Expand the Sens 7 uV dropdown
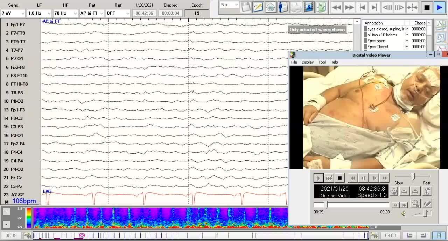The width and height of the screenshot is (448, 241). [x=23, y=13]
